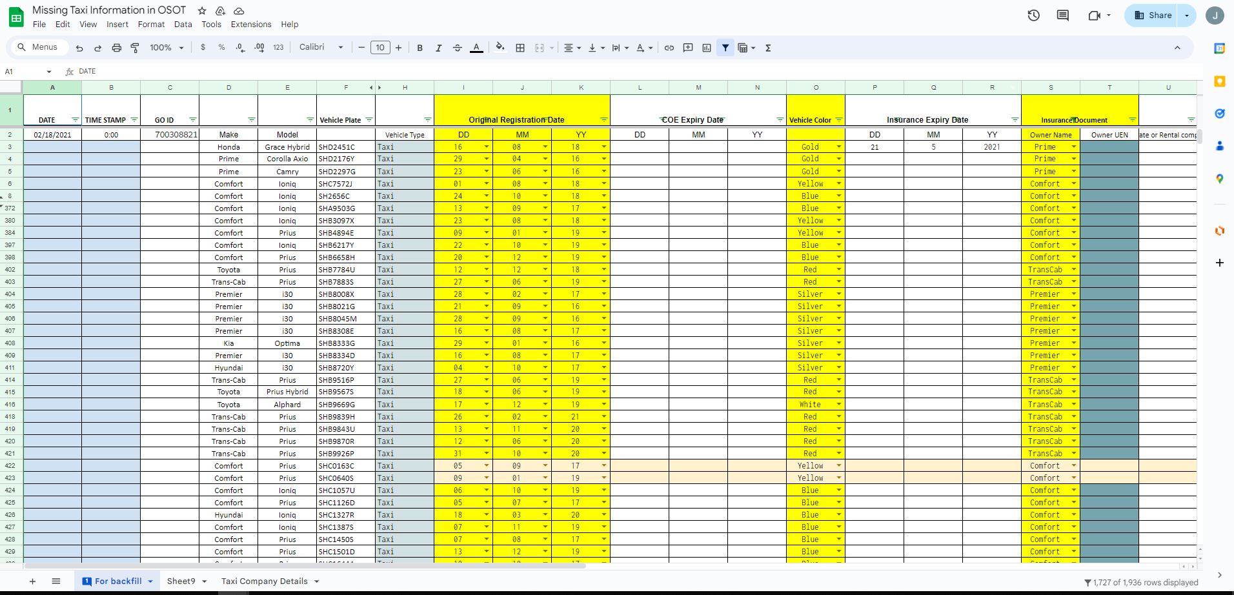Open Taxi Company Details tab menu arrow

tap(317, 581)
